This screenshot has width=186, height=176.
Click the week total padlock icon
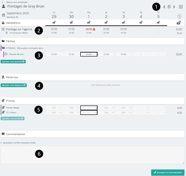pos(179,23)
